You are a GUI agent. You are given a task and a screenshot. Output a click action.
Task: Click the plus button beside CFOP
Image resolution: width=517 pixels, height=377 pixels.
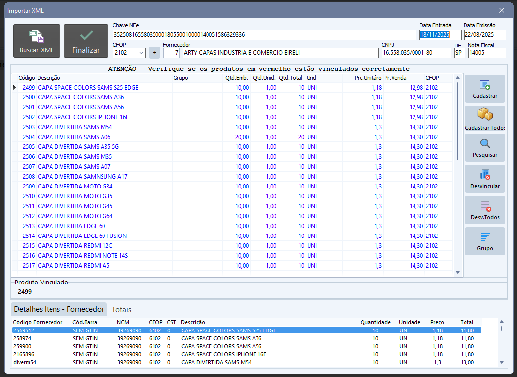tap(154, 53)
